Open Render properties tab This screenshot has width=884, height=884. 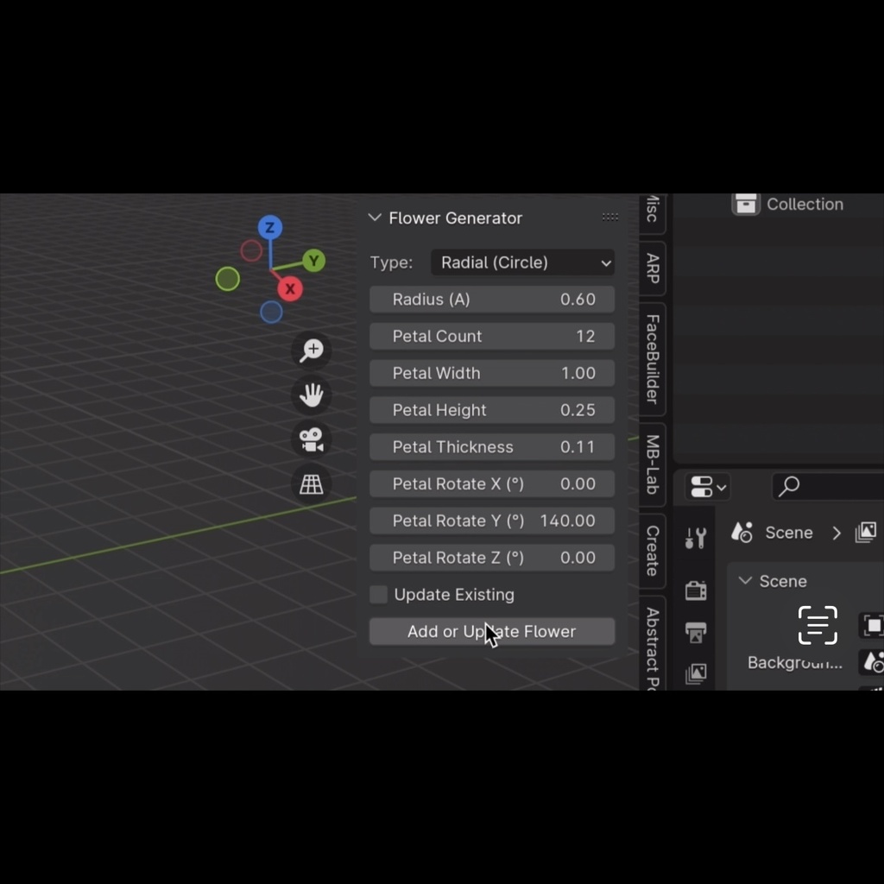pyautogui.click(x=696, y=590)
